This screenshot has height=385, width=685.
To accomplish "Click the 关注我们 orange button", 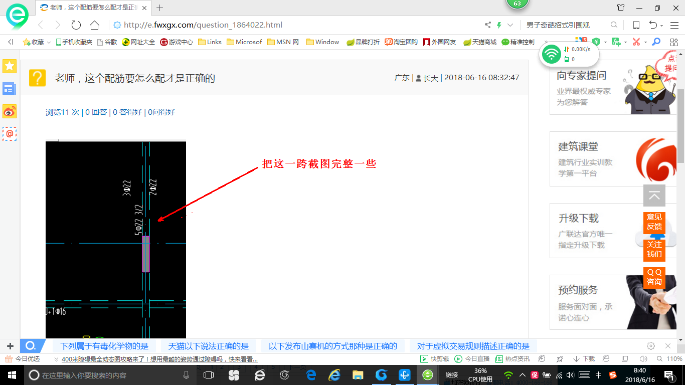I will [x=654, y=250].
